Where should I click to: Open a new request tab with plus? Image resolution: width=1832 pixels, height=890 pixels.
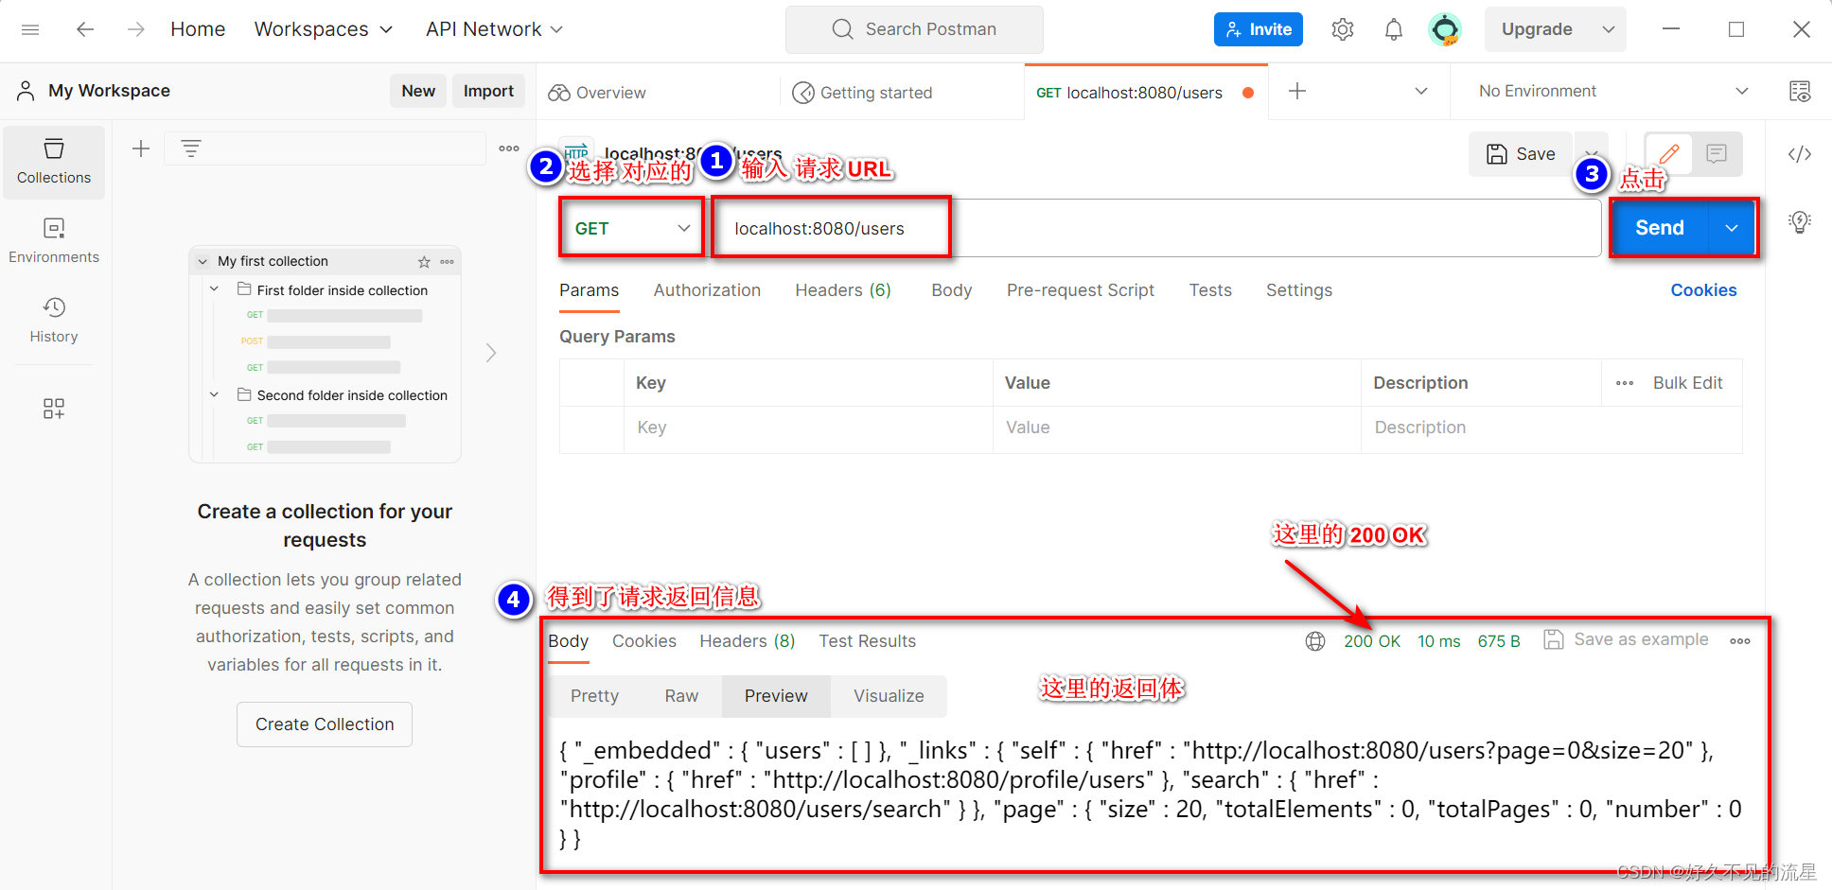coord(1297,91)
